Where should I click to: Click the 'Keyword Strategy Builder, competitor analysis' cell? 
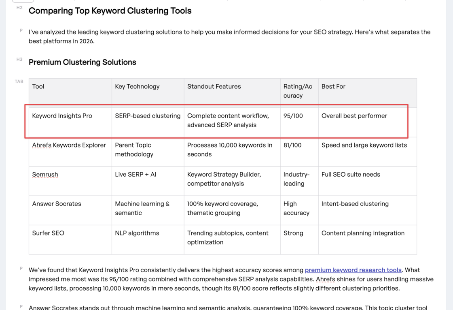coord(232,181)
